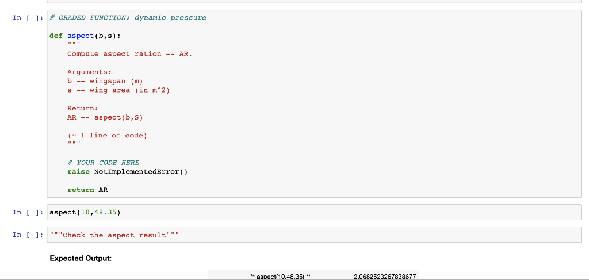Click the "s -- wing area (in m^2)" line

tap(118, 90)
